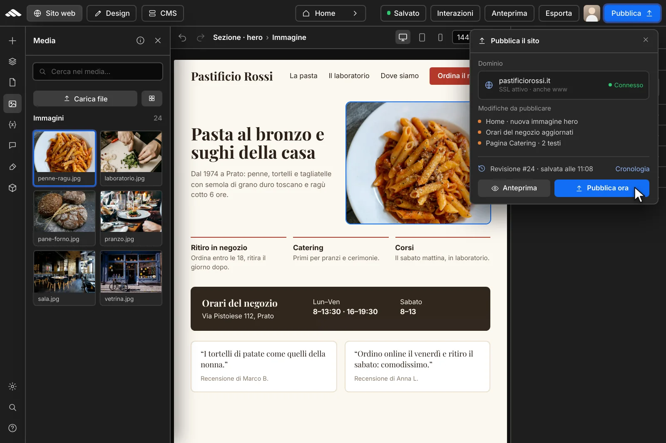Click top bar Anteprima button
This screenshot has height=443, width=666.
509,13
